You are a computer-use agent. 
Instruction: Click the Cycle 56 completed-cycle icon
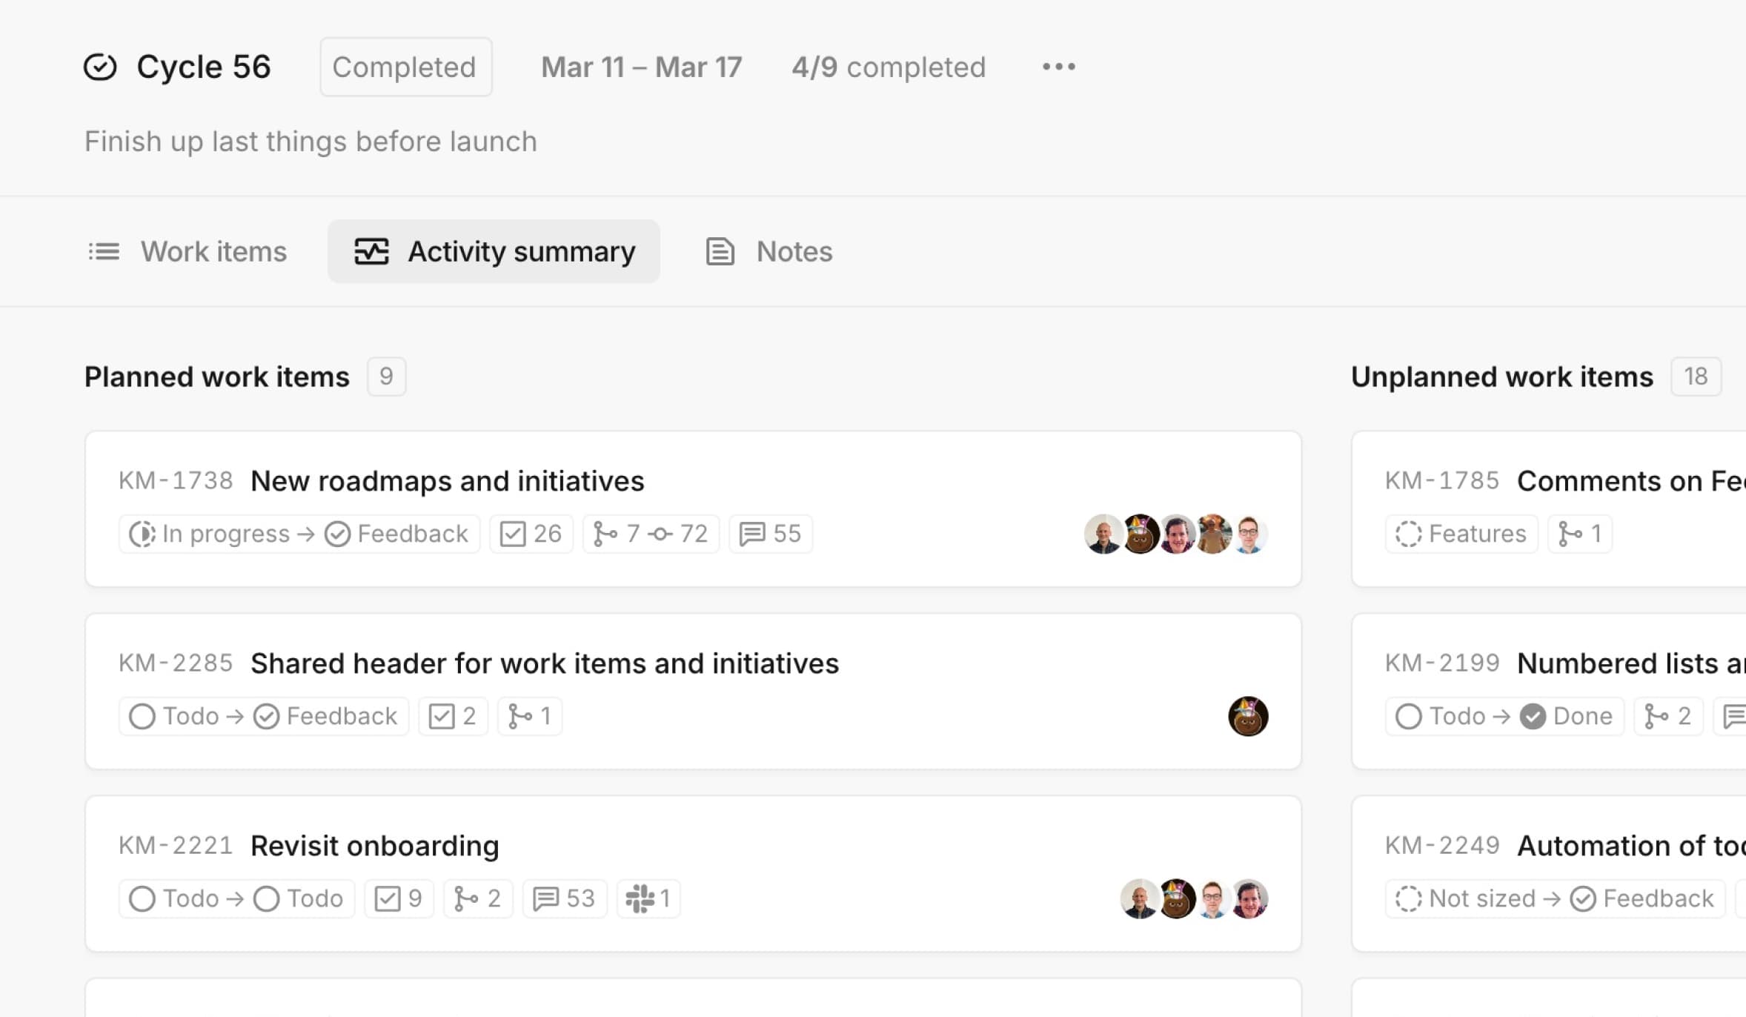pos(100,67)
